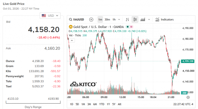
Task: Click the US flag icon
Action: 44,15
